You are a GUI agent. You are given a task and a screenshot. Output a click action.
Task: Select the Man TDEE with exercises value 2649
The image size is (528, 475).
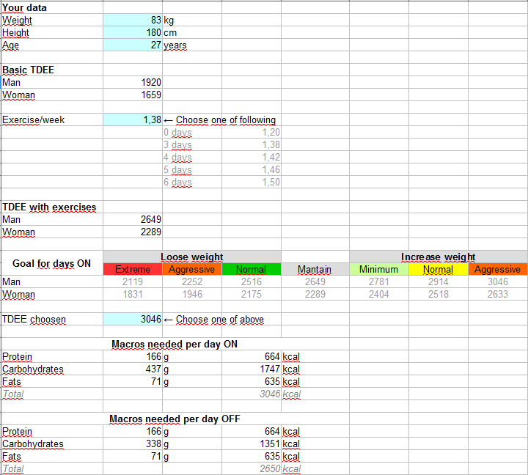pyautogui.click(x=133, y=220)
